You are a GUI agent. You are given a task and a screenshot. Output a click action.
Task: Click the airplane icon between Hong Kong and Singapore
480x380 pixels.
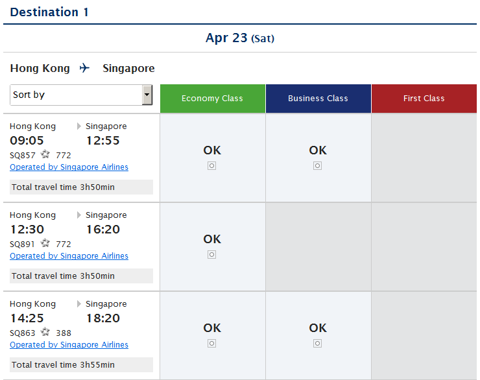pyautogui.click(x=85, y=68)
